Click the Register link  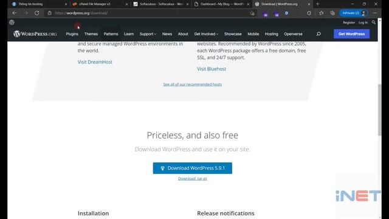click(x=349, y=23)
